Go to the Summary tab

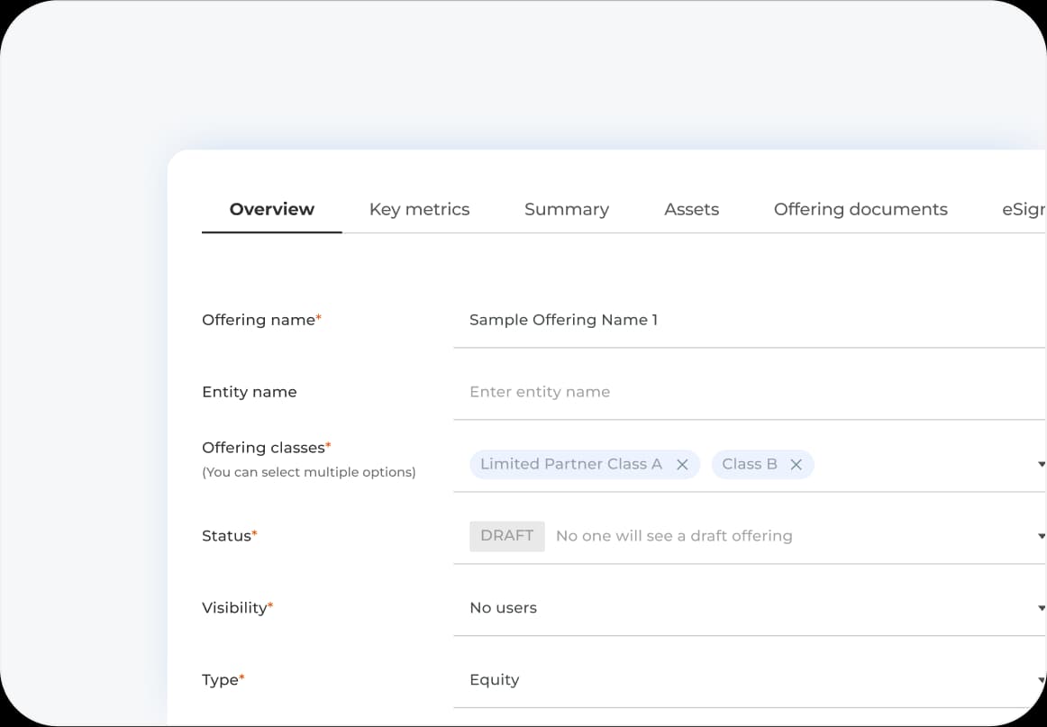click(566, 209)
